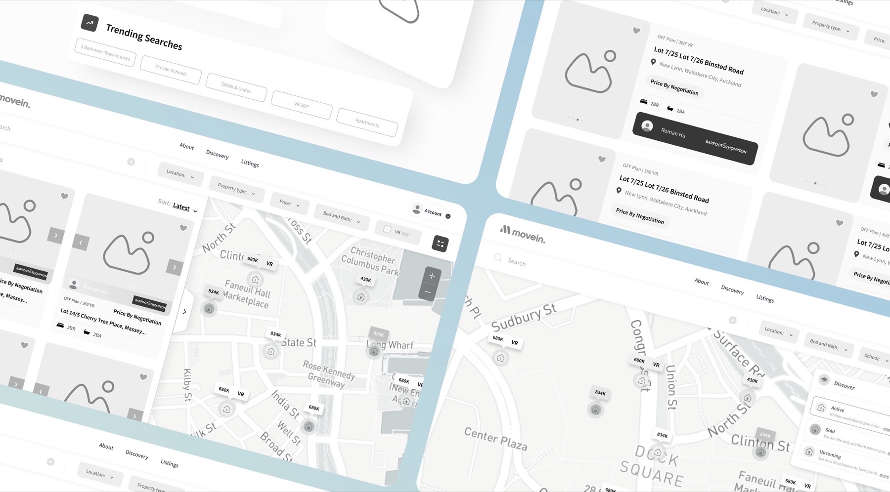
Task: Open Bed and Bath dropdown beside School filter
Action: (x=829, y=345)
